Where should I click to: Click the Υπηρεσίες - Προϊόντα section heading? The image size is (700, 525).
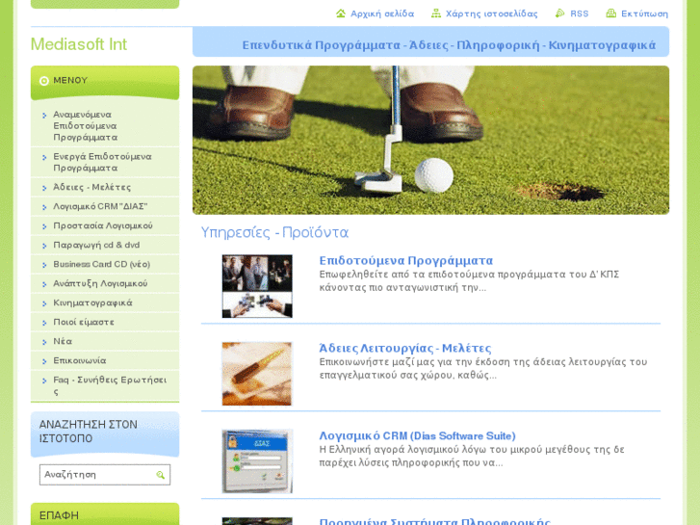click(274, 232)
